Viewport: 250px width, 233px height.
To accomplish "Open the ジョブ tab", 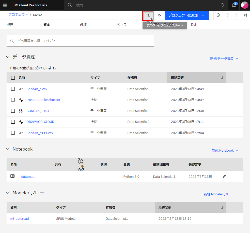I will (122, 25).
